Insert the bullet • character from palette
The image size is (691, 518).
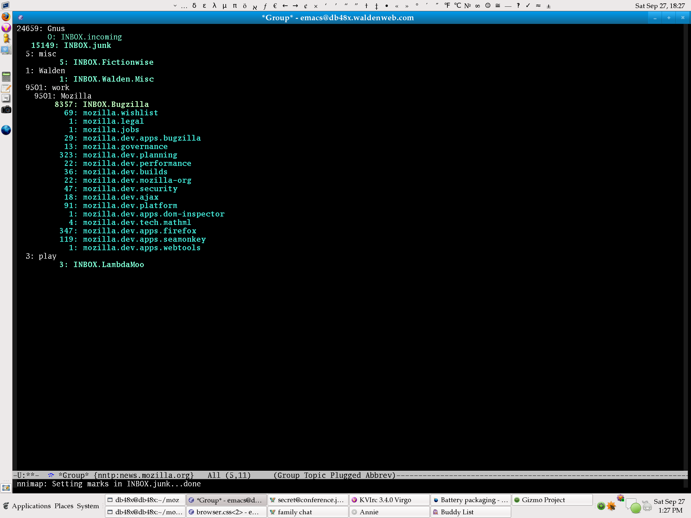point(387,6)
